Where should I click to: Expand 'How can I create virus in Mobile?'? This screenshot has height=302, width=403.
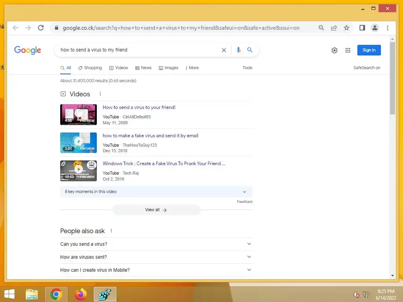(156, 270)
